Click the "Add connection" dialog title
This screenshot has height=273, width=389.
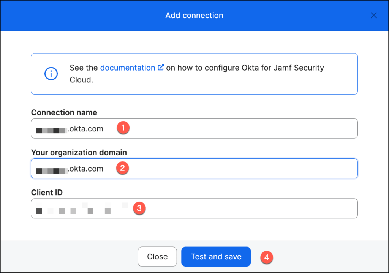point(194,16)
